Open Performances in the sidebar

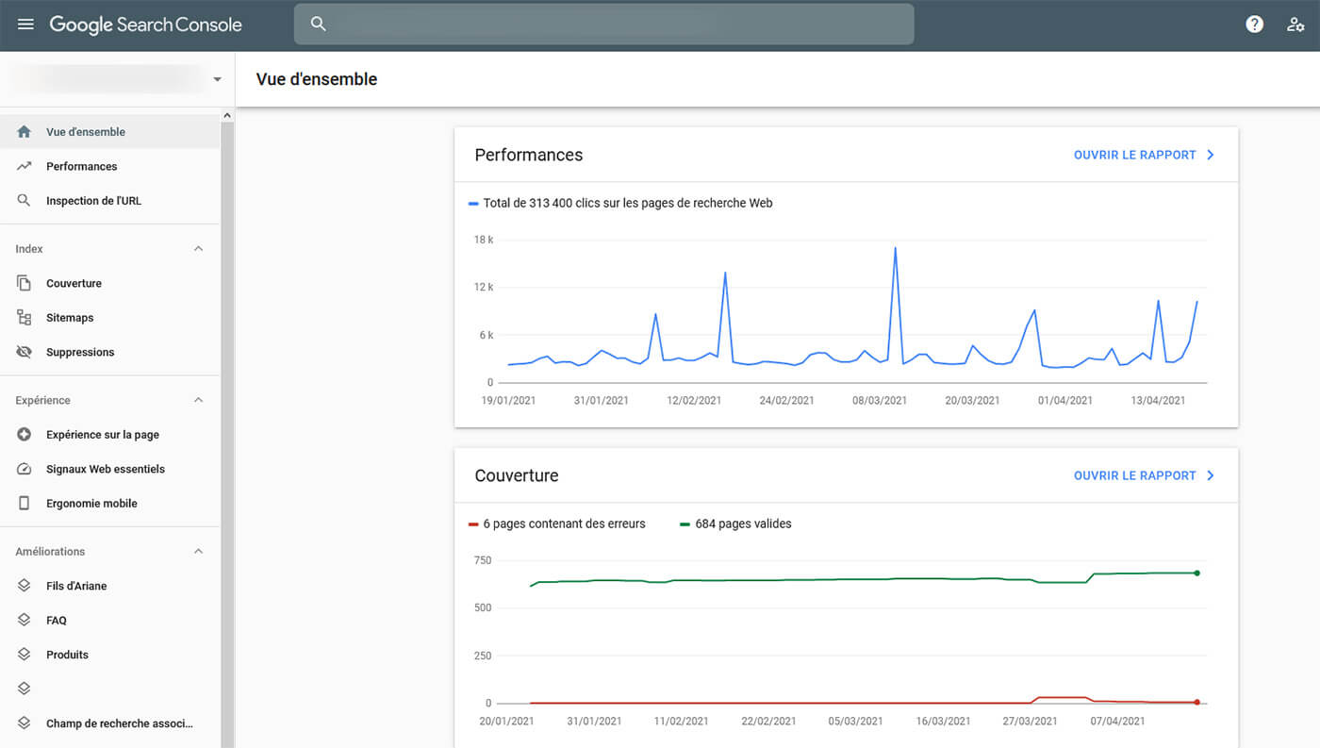(x=109, y=166)
